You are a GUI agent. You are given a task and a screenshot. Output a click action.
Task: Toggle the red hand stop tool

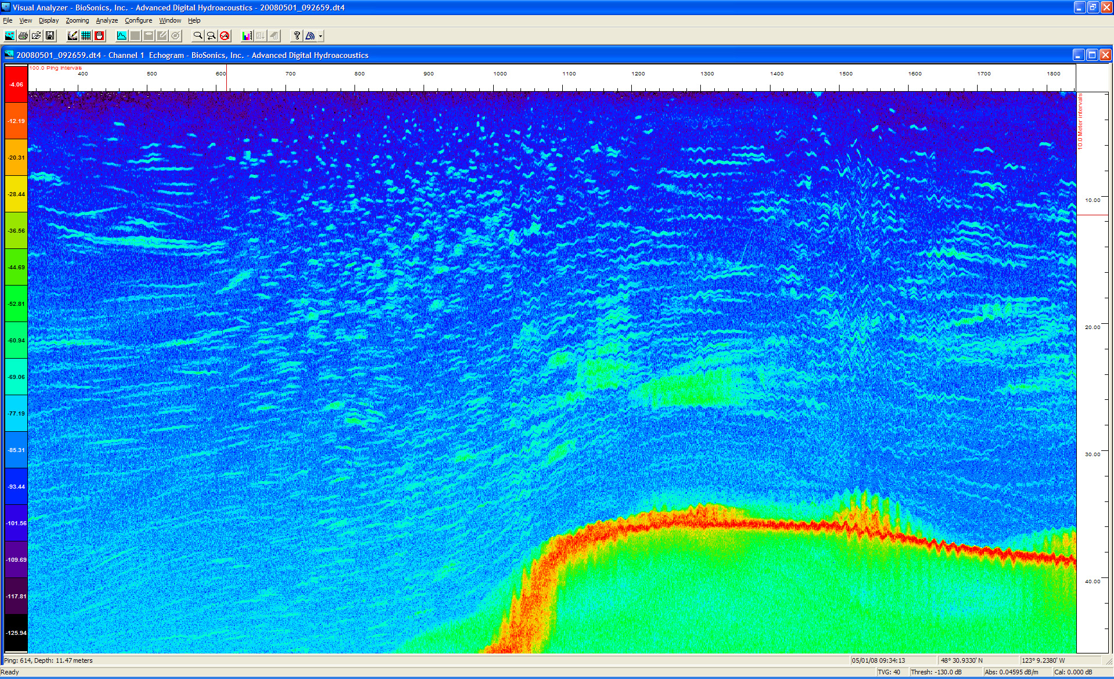(99, 36)
